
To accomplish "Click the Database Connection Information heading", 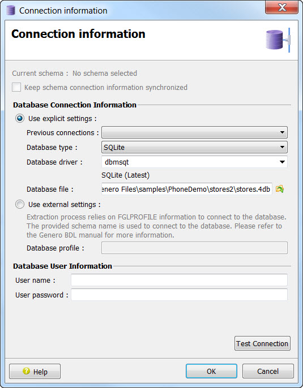I will [75, 105].
